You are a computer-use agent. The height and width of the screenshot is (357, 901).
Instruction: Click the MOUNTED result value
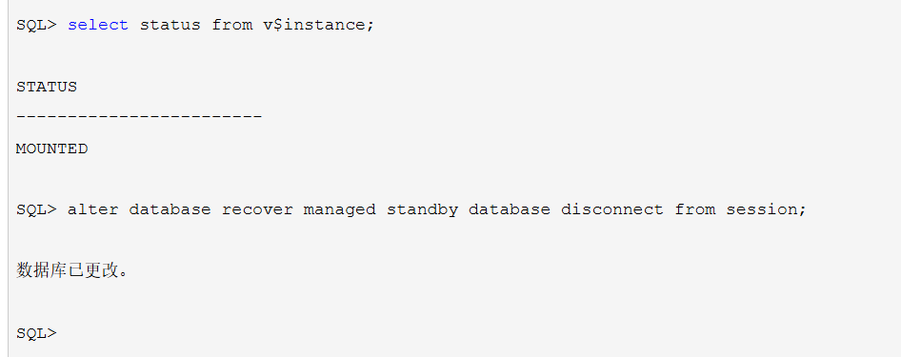pos(51,149)
